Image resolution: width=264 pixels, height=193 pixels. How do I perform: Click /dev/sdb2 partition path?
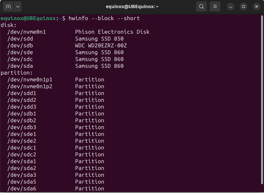coord(22,120)
